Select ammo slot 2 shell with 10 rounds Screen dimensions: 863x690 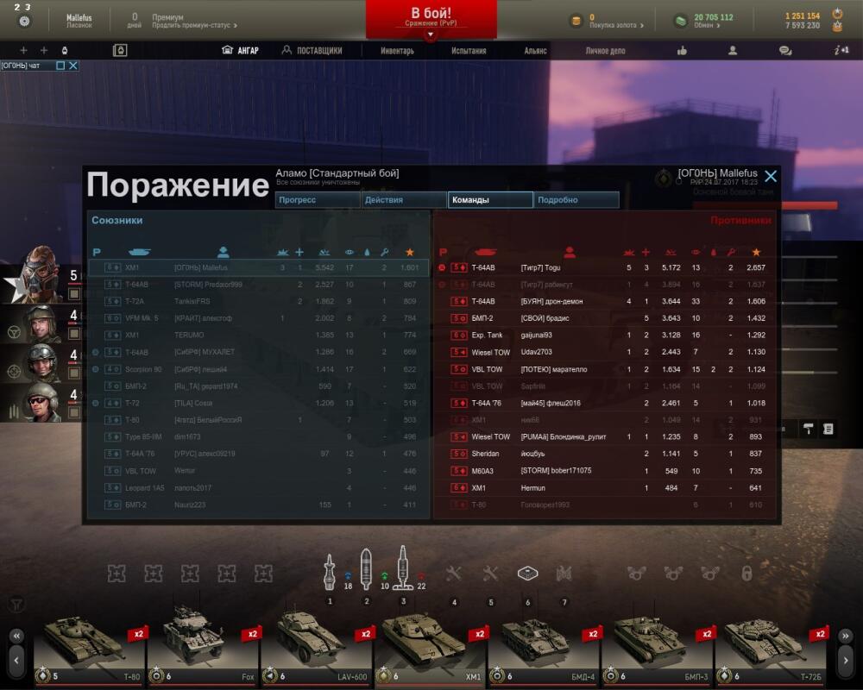365,570
